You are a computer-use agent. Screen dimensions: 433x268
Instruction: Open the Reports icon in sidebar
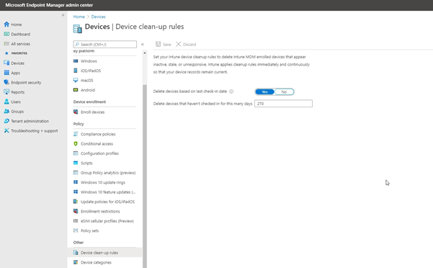point(6,92)
